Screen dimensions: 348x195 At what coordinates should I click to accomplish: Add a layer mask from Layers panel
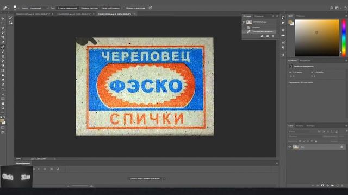tap(322, 185)
